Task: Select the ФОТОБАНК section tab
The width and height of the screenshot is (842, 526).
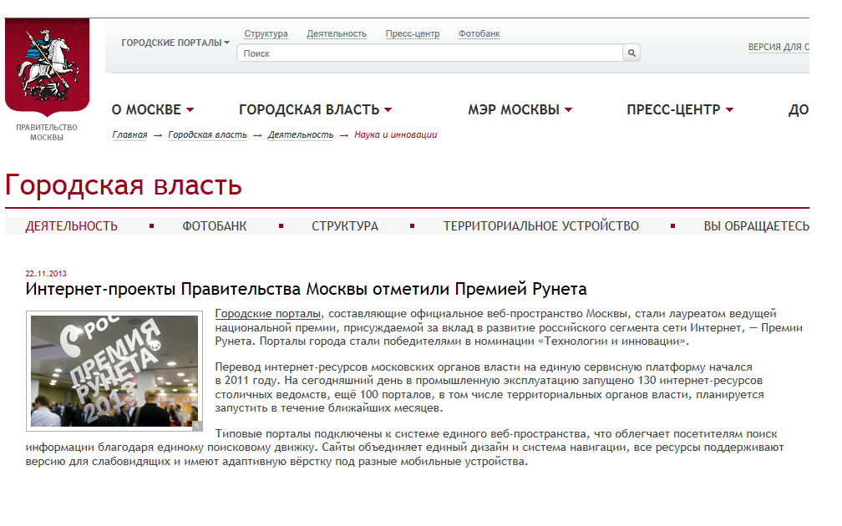Action: [x=214, y=226]
